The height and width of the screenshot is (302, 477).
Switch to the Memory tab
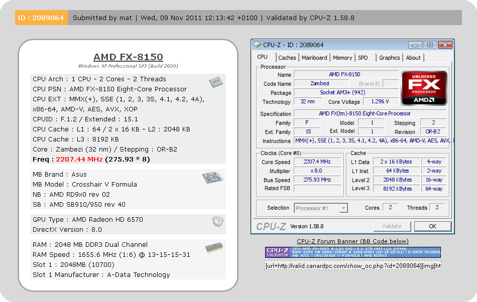pos(342,58)
